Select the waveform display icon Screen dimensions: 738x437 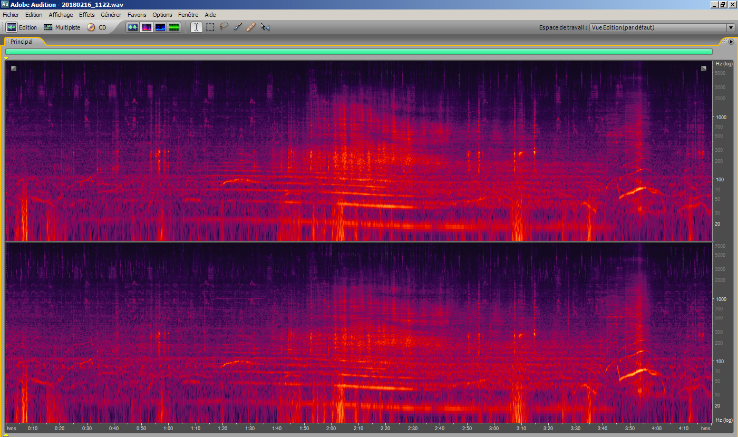133,27
